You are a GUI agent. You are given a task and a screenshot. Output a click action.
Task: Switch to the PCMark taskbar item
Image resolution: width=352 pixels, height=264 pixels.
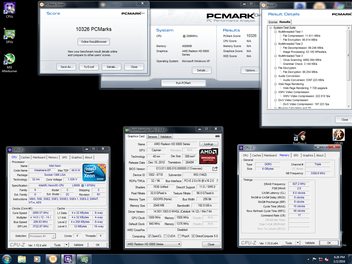click(x=53, y=259)
